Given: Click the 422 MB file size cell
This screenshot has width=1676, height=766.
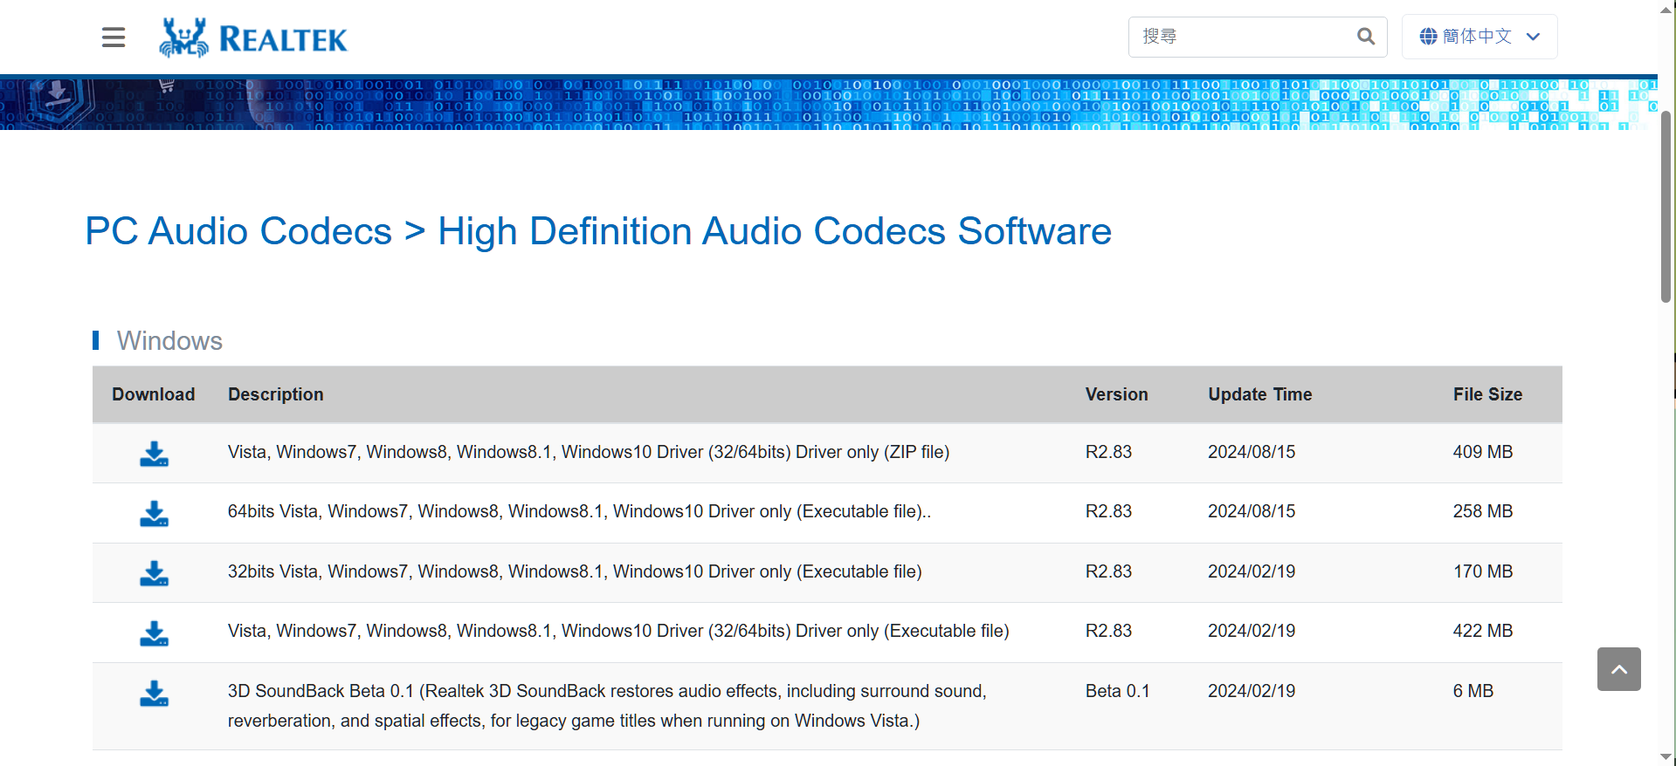Looking at the screenshot, I should point(1482,631).
